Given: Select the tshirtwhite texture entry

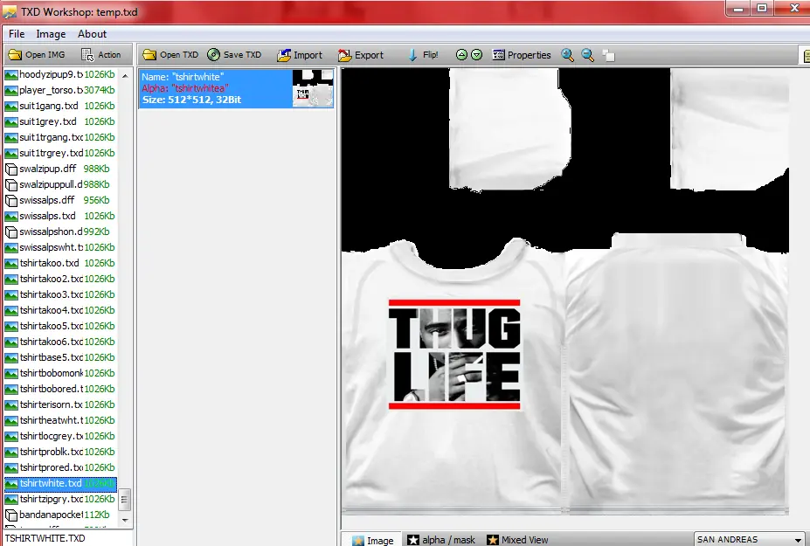Looking at the screenshot, I should (237, 88).
